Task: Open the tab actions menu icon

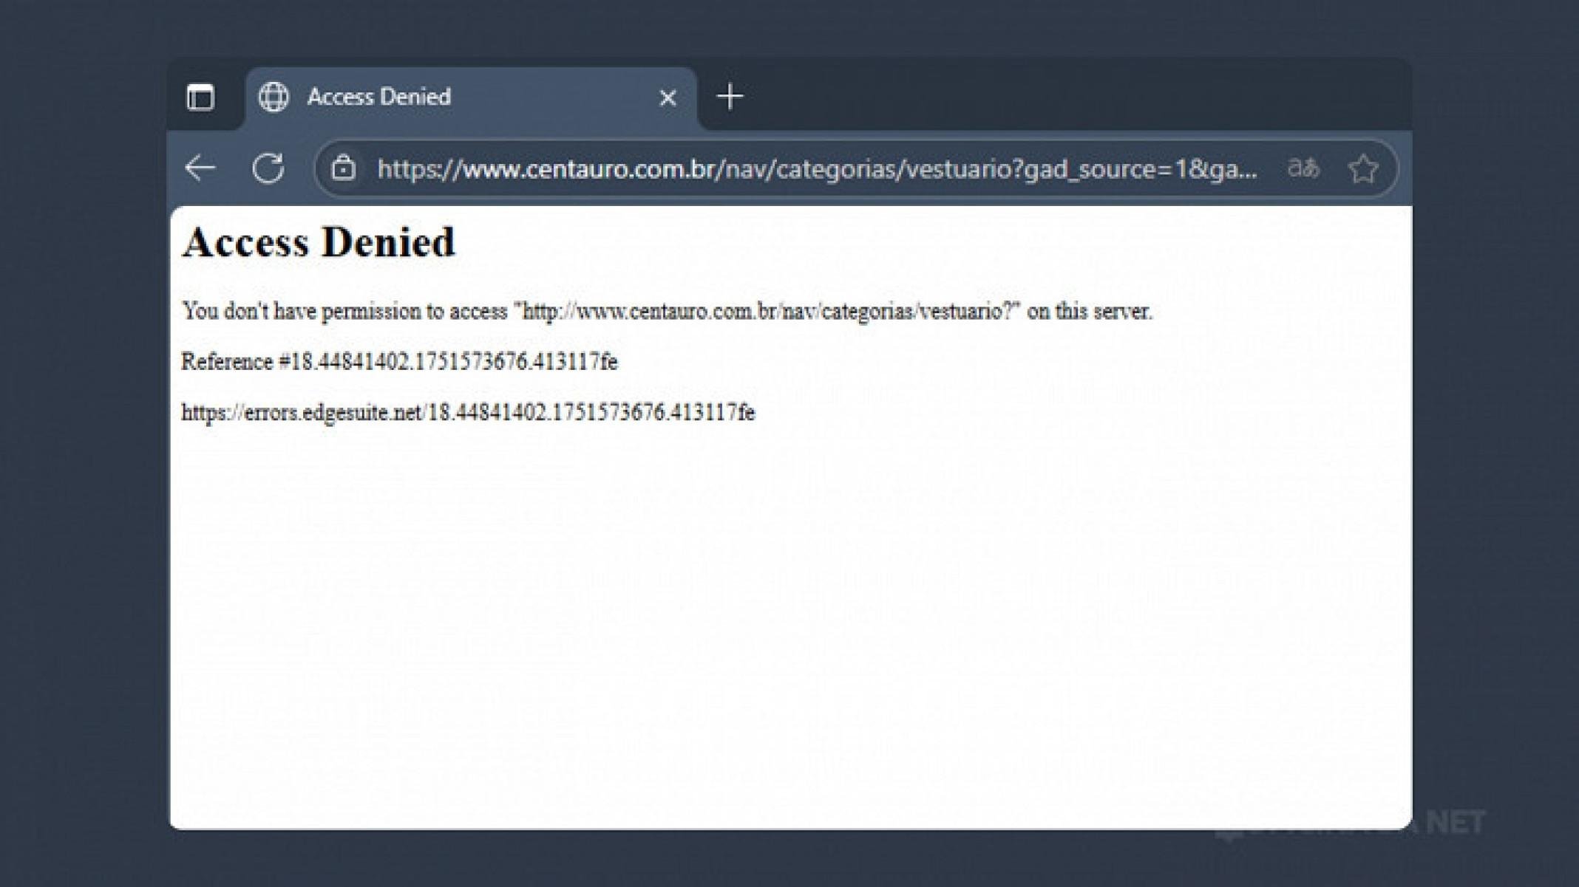Action: (200, 97)
